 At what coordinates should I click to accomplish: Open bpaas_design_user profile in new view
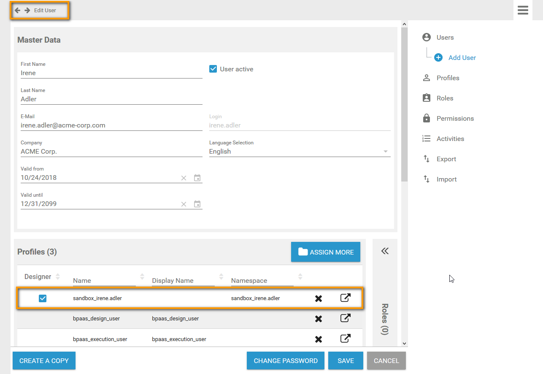345,318
